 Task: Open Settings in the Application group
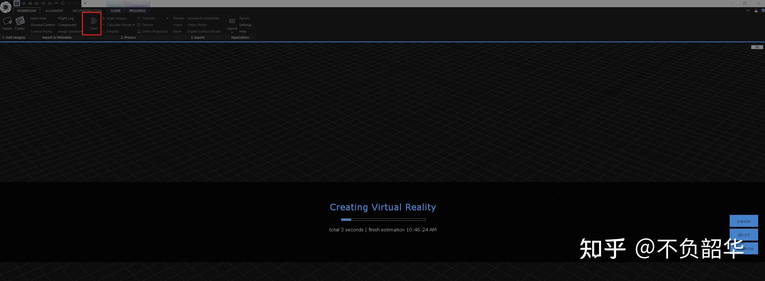245,25
